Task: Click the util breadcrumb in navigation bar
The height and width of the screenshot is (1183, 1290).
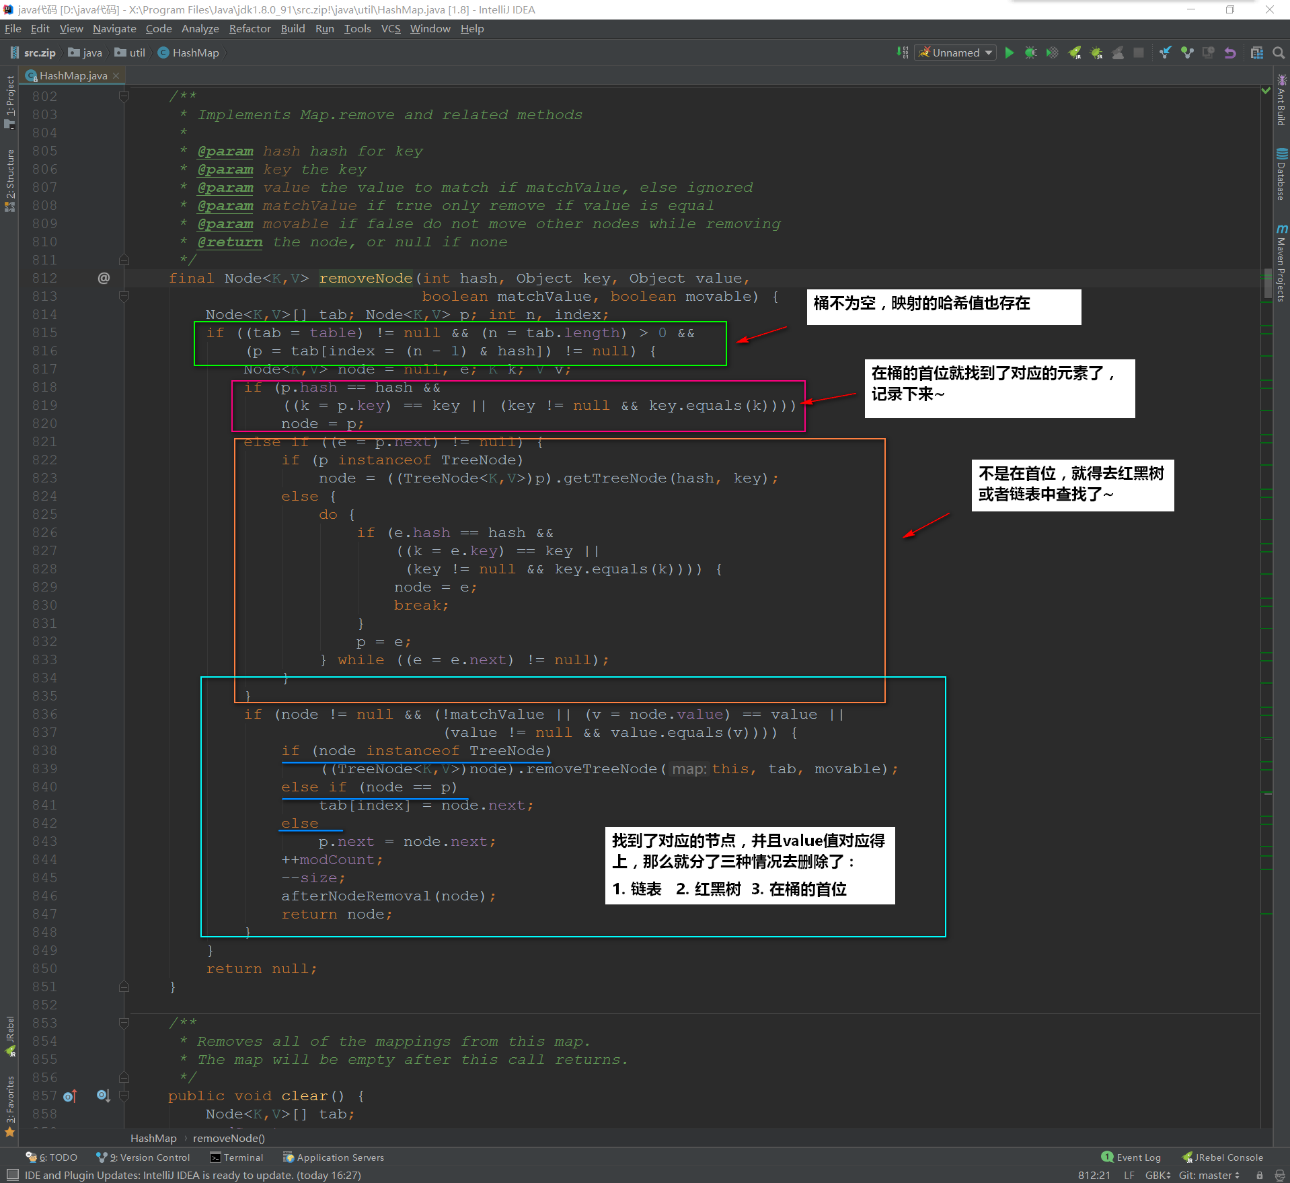Action: [130, 52]
